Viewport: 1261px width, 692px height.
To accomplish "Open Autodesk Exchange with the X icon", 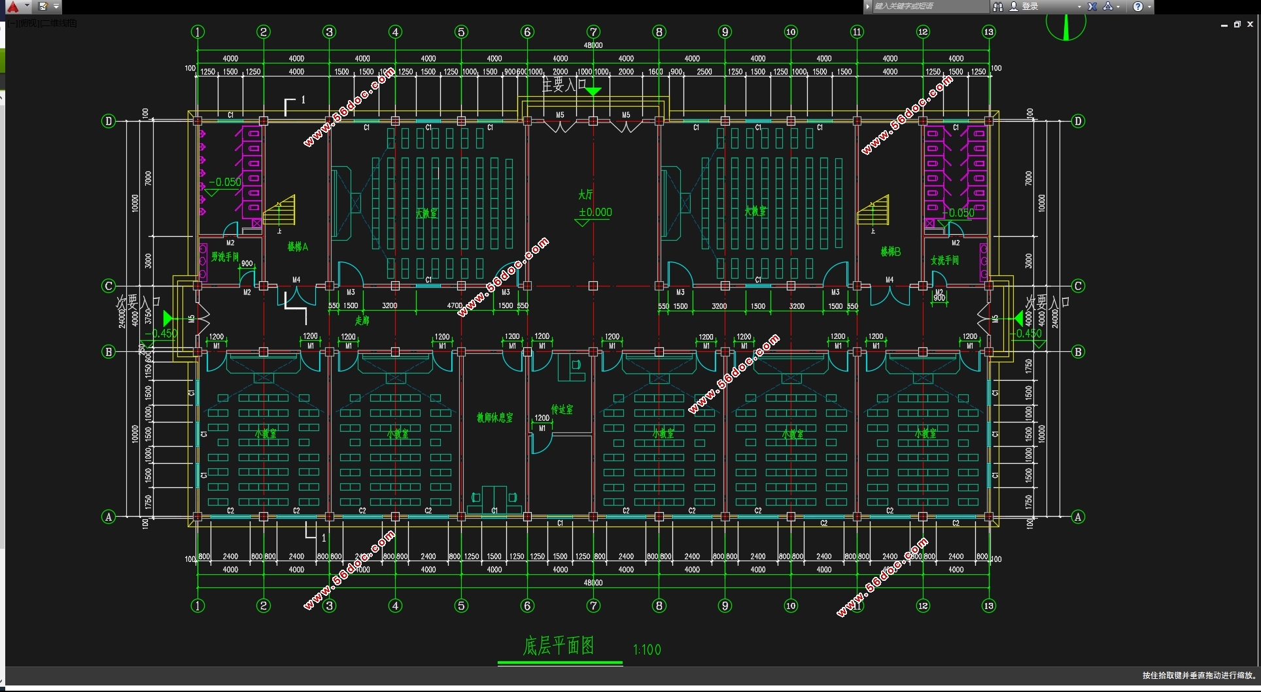I will coord(1092,7).
